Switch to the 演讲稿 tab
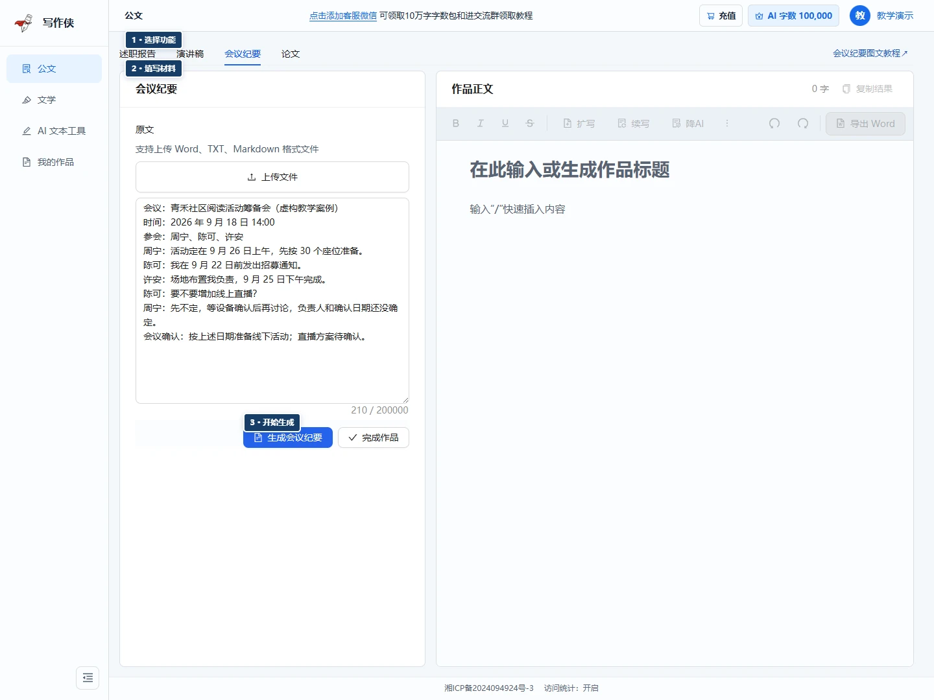Image resolution: width=934 pixels, height=700 pixels. click(x=190, y=54)
